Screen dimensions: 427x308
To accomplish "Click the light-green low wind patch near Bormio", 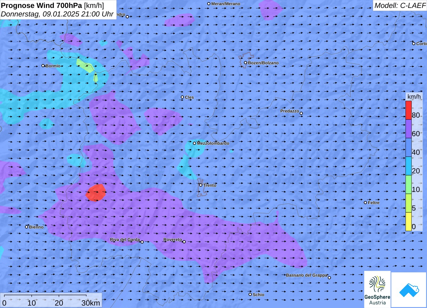I will pyautogui.click(x=85, y=66).
